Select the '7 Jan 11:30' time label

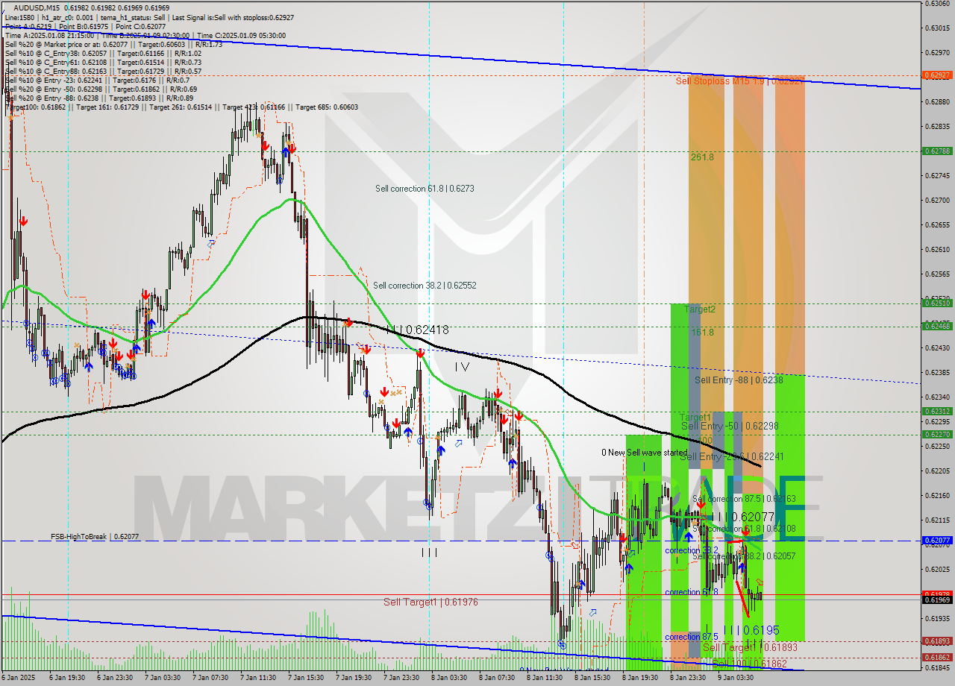pos(257,679)
